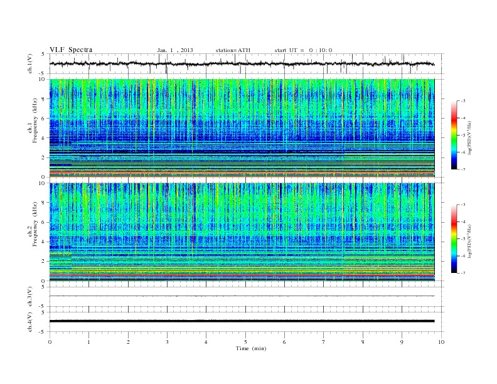Select the "Jan. 1 , 2013" date text
The width and height of the screenshot is (497, 384).
point(175,50)
